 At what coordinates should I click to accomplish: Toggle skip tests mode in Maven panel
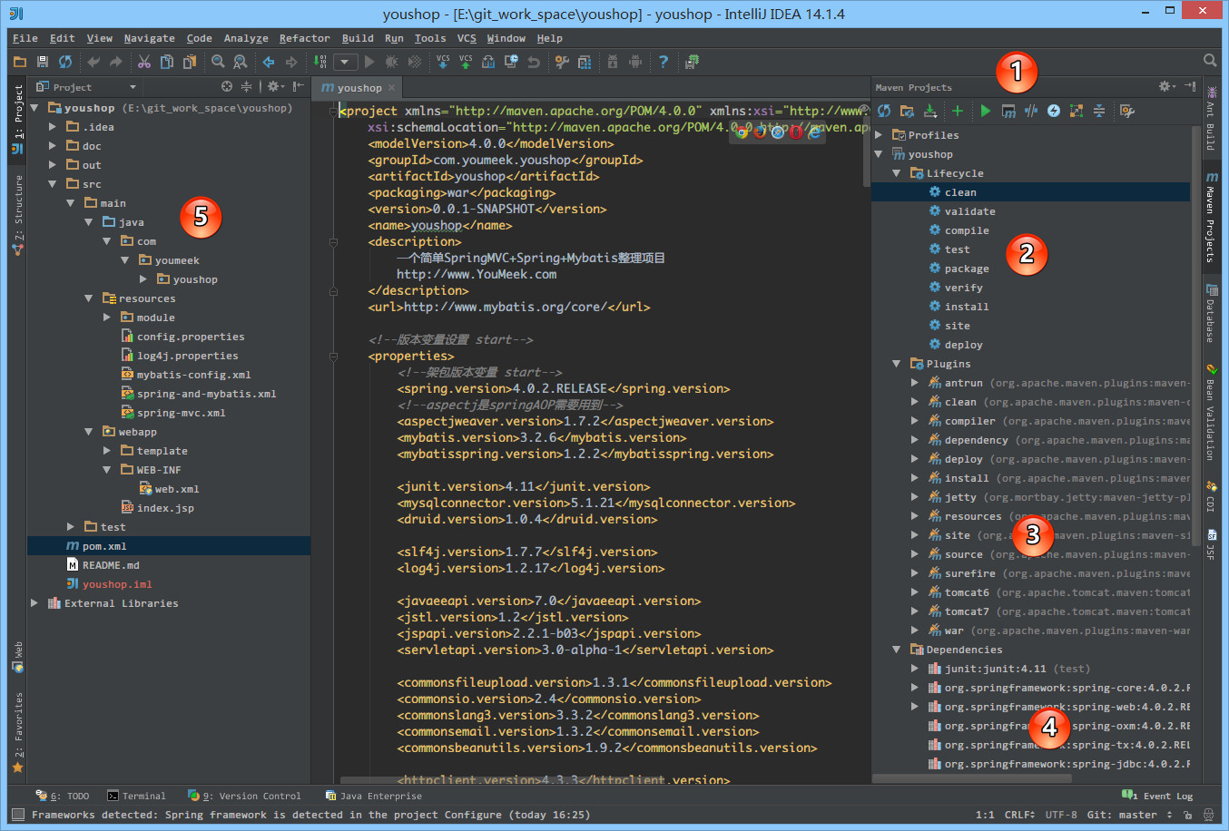(x=1030, y=111)
